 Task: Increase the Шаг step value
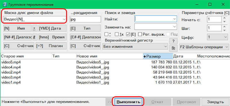tap(224, 27)
